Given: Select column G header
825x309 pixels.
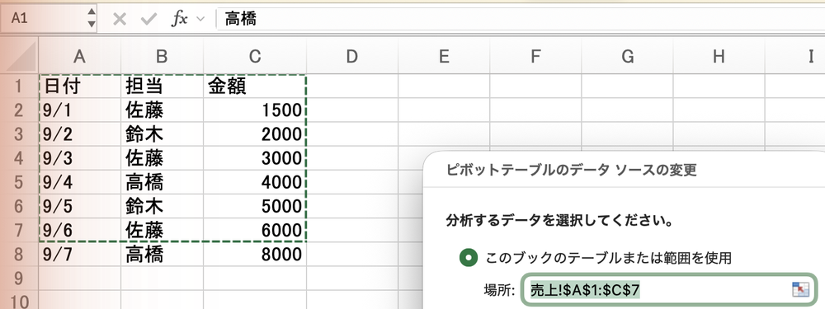Looking at the screenshot, I should [627, 56].
